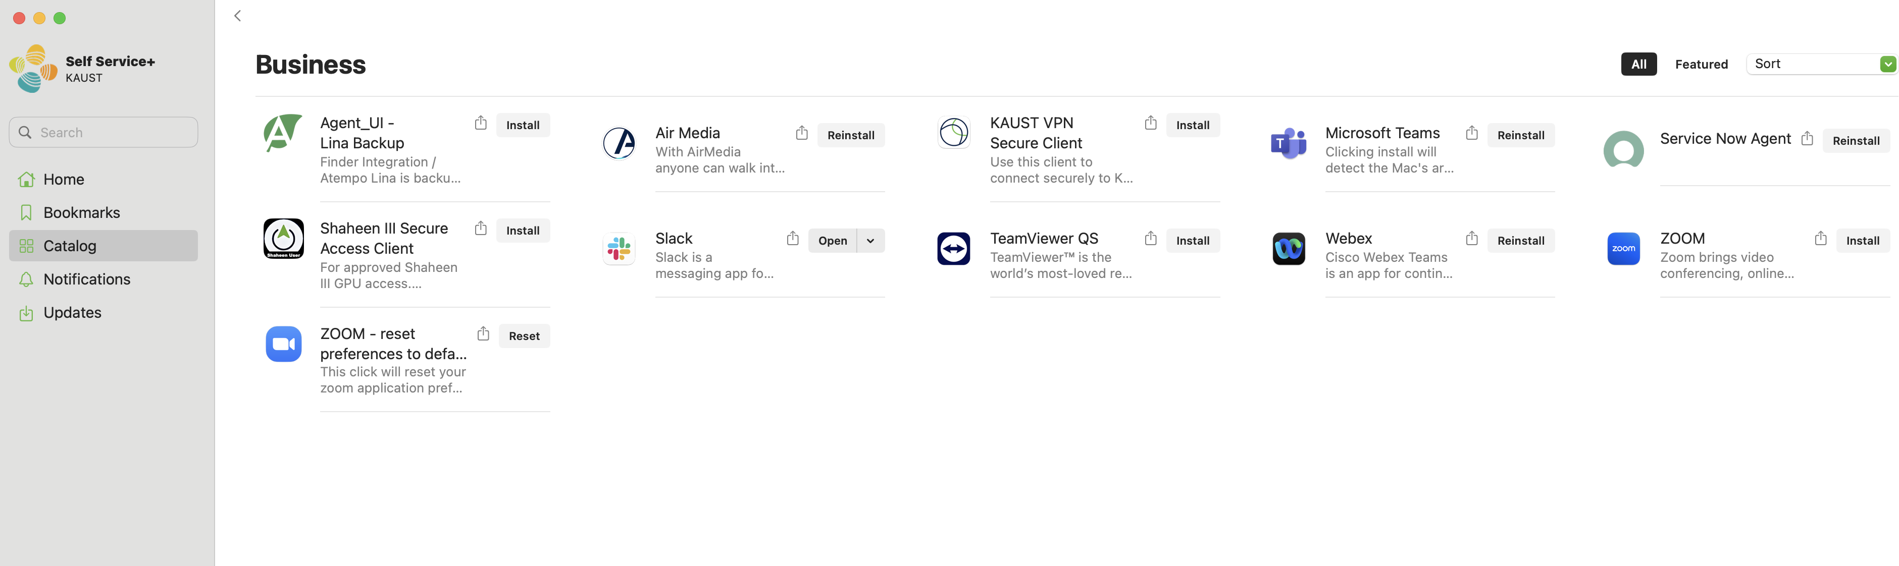
Task: Install KAUST VPN Secure Client
Action: tap(1193, 125)
